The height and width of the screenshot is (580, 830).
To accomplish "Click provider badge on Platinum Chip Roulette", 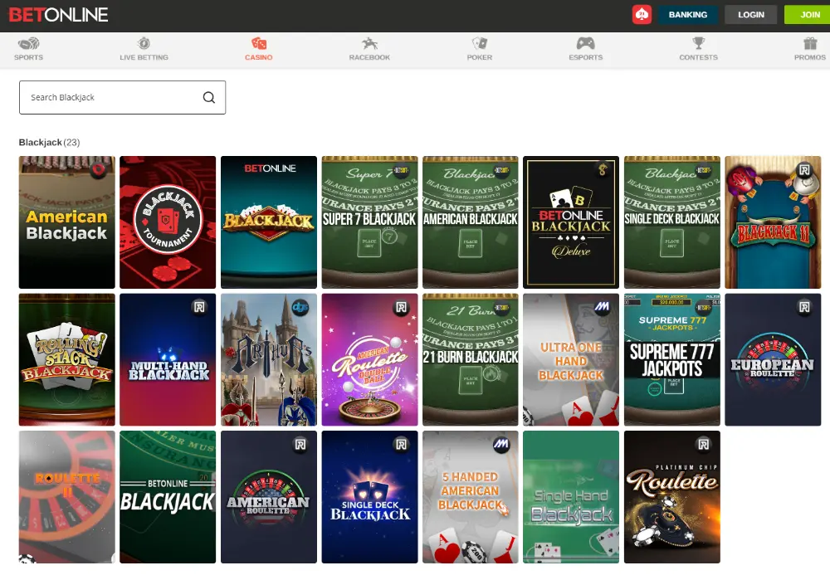I will (704, 445).
